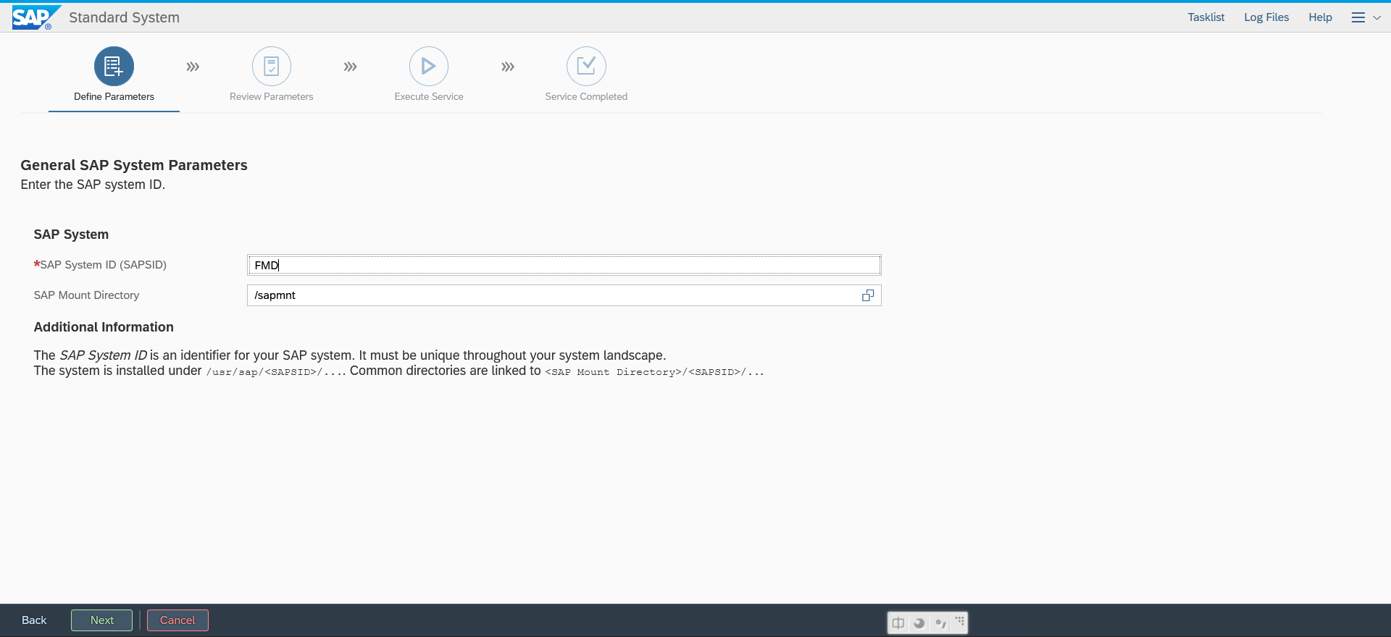Open the Help link
Screen dimensions: 1391x637
pos(1320,17)
